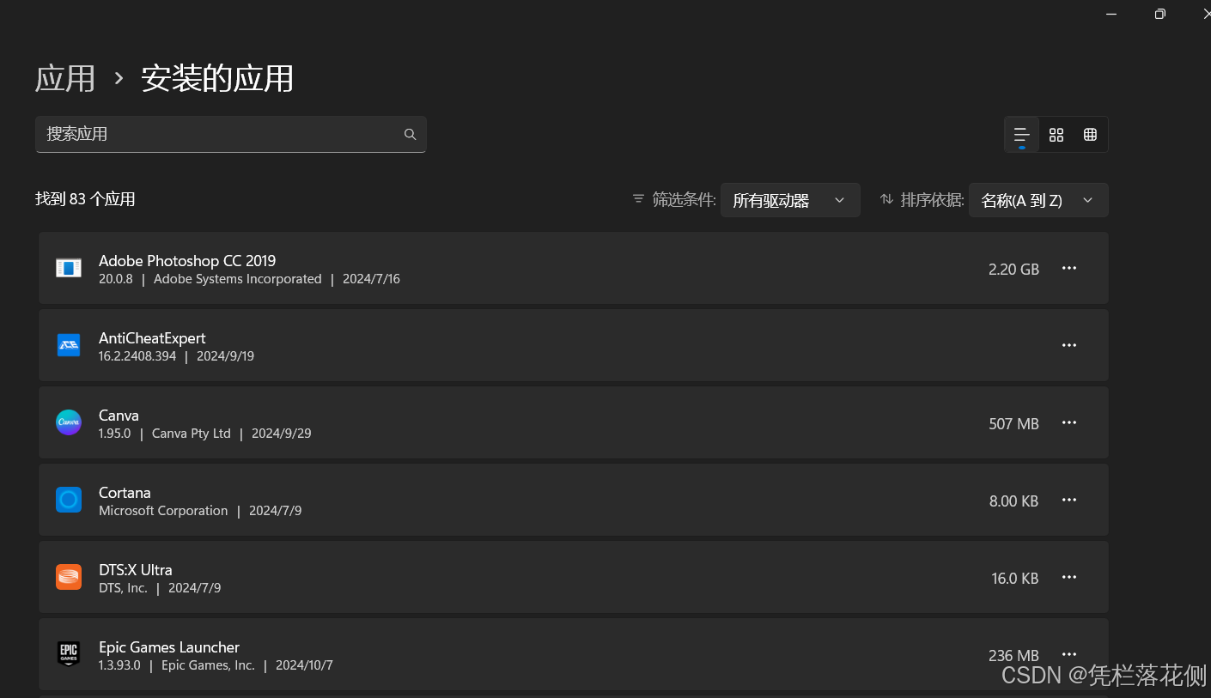Click the 16.0 KB size value
The image size is (1211, 698).
point(1015,578)
